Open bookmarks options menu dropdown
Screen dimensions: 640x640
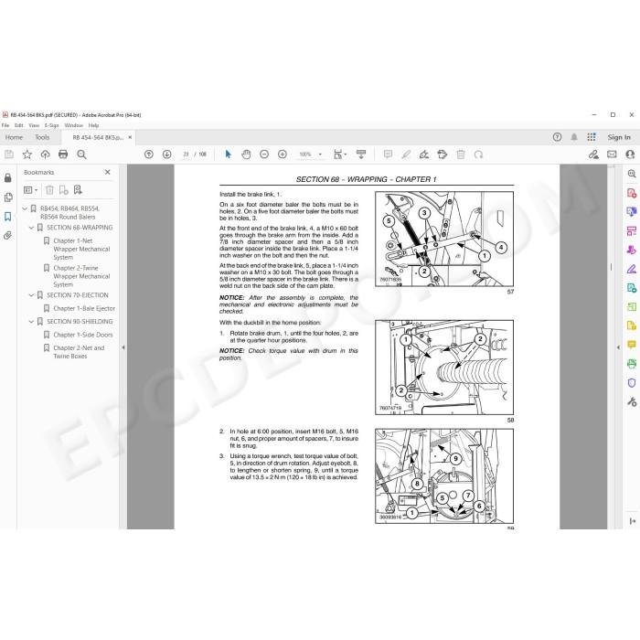pos(30,190)
